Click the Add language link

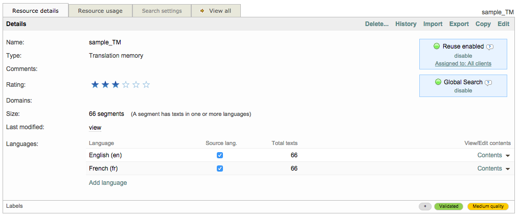coord(108,183)
